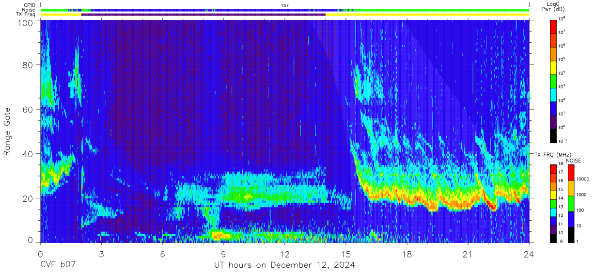Click the 15 tick on the UT hours axis

tap(346, 254)
